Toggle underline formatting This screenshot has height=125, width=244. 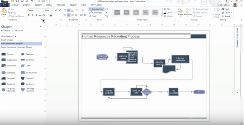tap(36, 15)
